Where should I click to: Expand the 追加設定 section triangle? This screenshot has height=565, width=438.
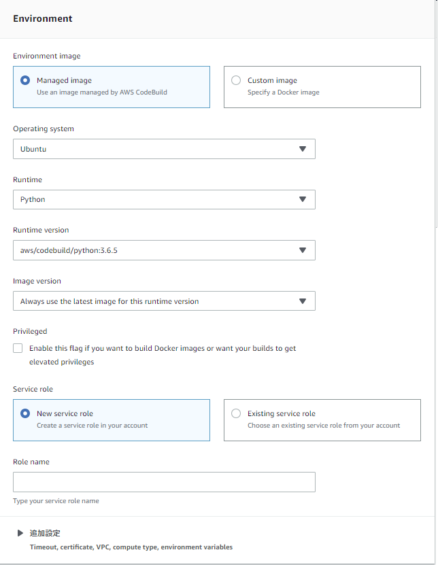point(20,534)
